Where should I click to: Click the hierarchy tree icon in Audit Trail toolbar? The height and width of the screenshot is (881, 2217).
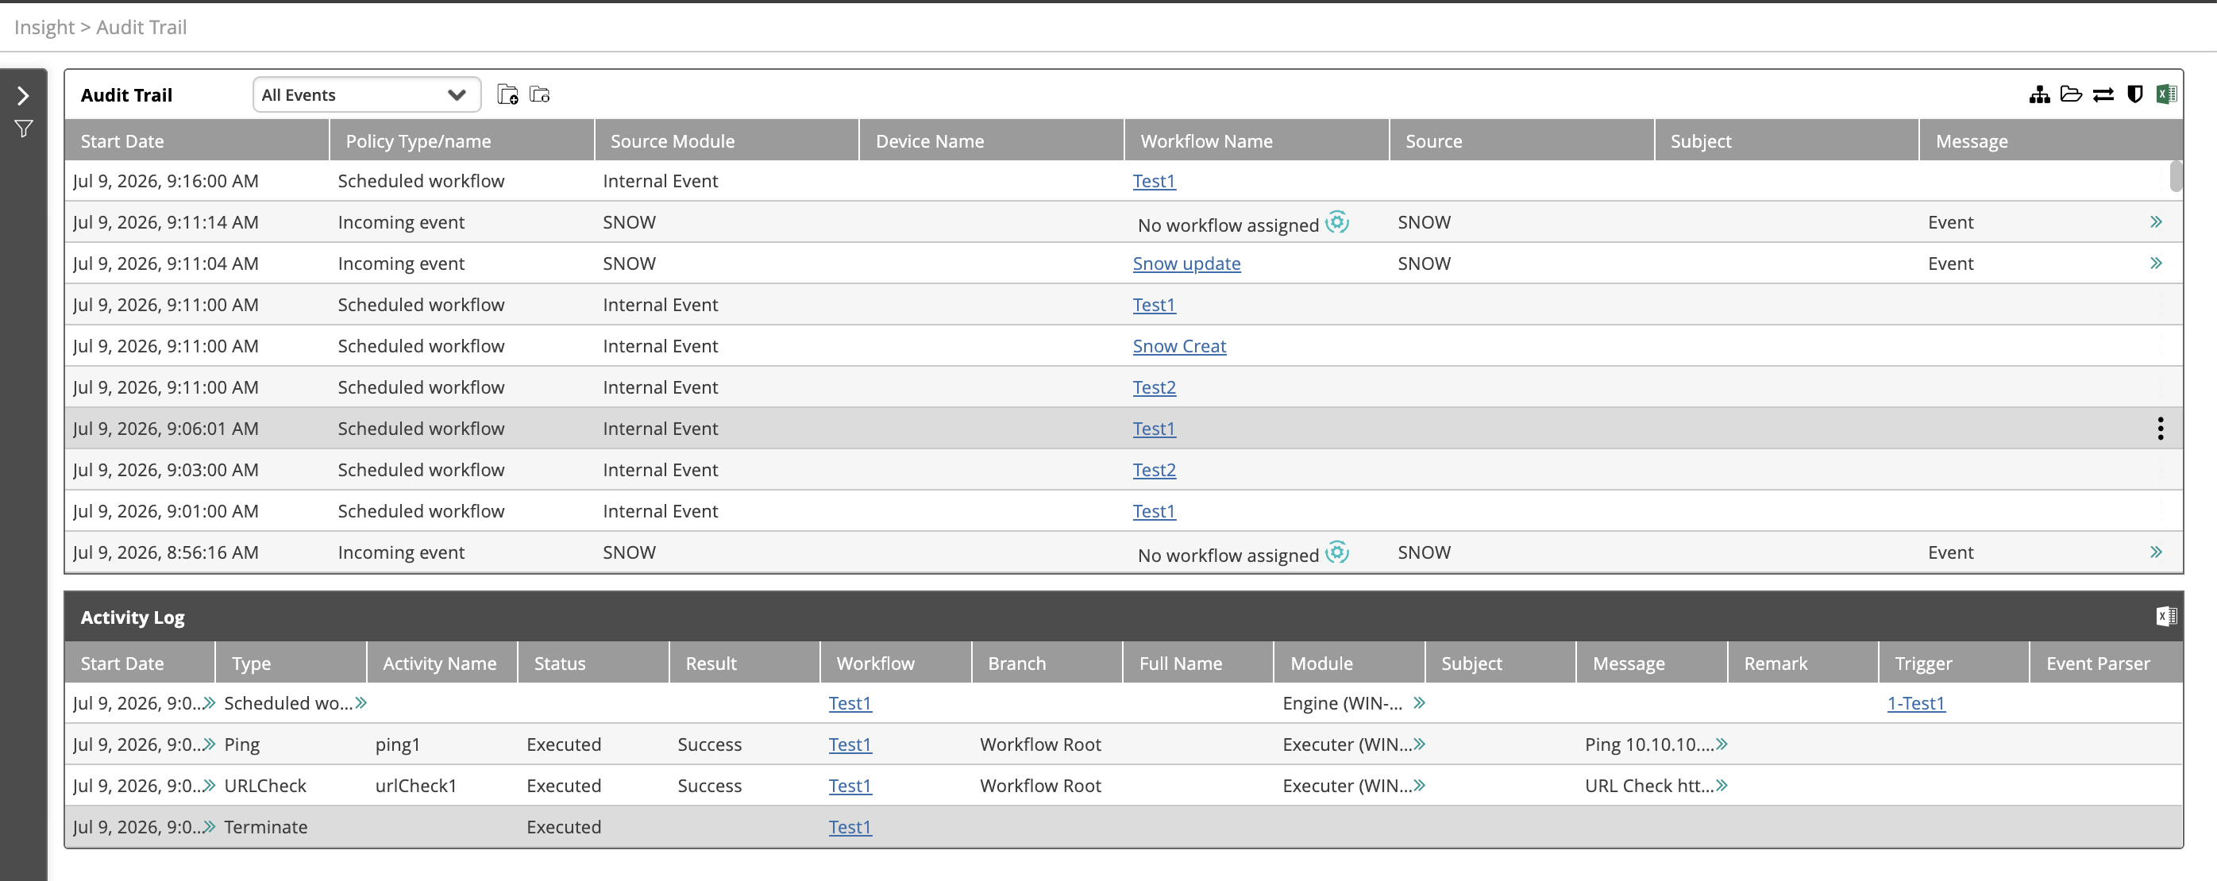click(2039, 94)
